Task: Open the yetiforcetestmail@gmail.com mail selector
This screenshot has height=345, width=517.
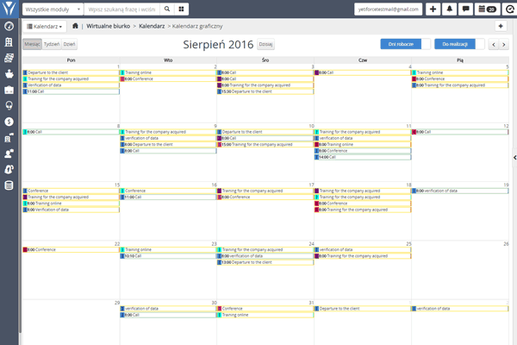Action: pos(388,9)
